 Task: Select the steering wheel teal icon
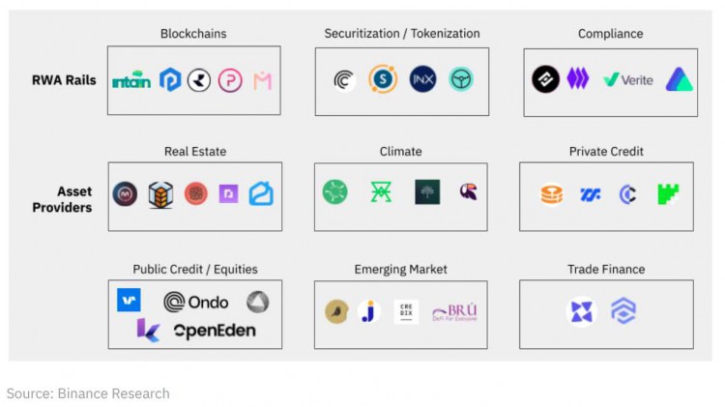pos(461,79)
